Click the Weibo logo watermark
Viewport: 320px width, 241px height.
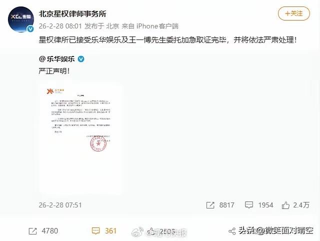pos(138,231)
